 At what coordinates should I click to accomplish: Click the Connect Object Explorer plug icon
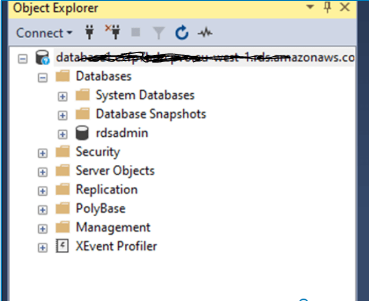click(91, 32)
